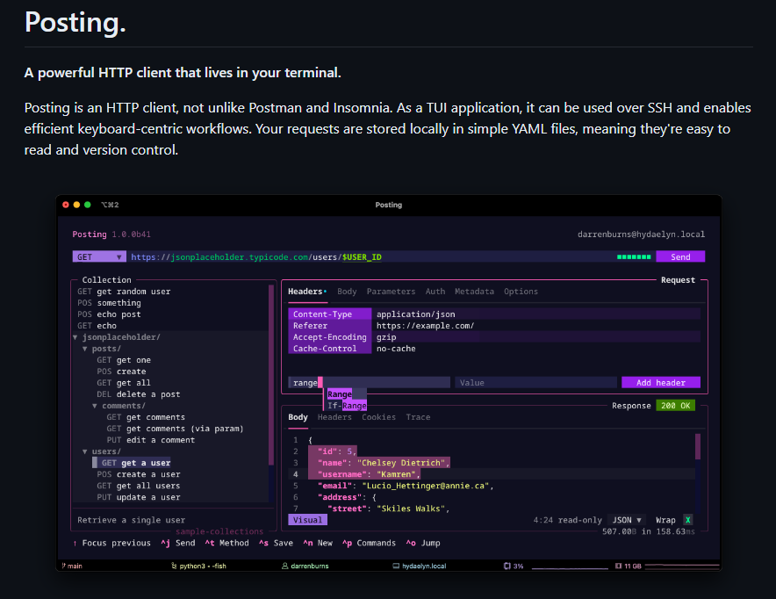Select the Cache-Control header row
The image size is (776, 599).
click(494, 349)
